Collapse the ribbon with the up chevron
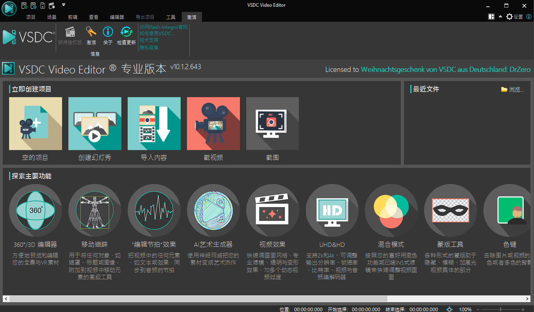 [500, 17]
